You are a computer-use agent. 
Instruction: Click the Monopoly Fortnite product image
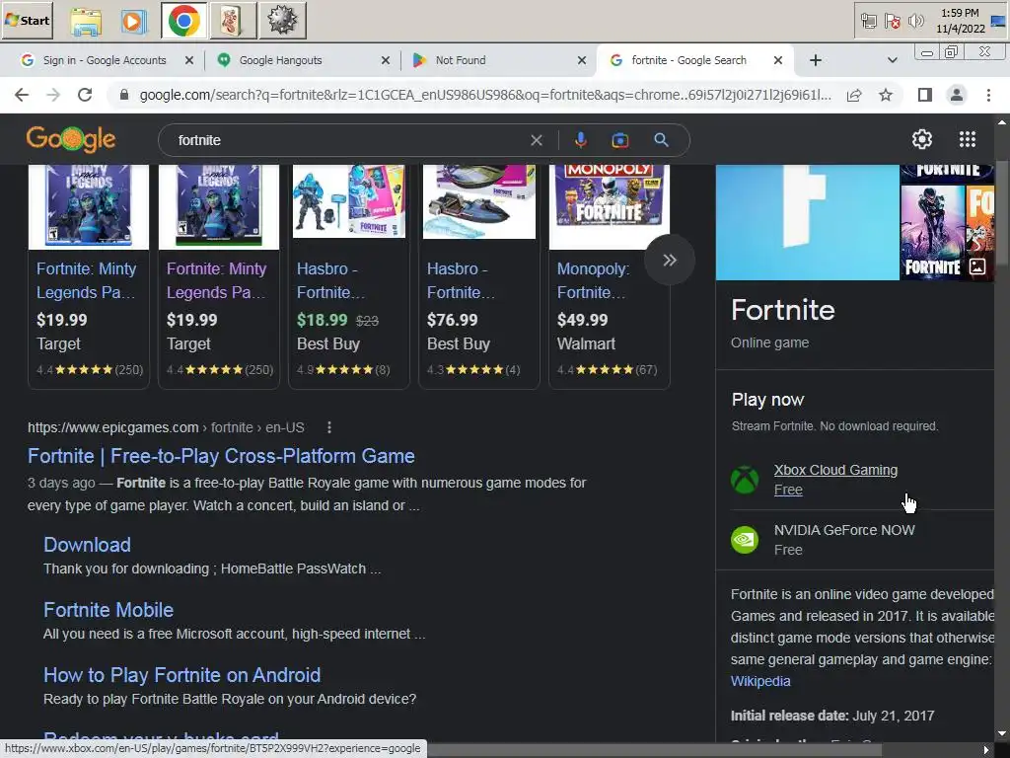pos(610,205)
